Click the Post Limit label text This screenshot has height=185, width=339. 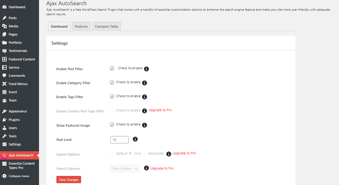click(64, 140)
